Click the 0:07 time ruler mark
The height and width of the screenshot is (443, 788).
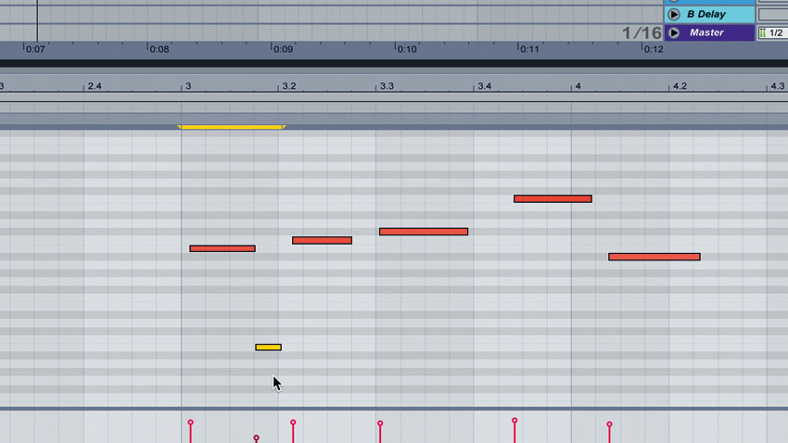35,49
